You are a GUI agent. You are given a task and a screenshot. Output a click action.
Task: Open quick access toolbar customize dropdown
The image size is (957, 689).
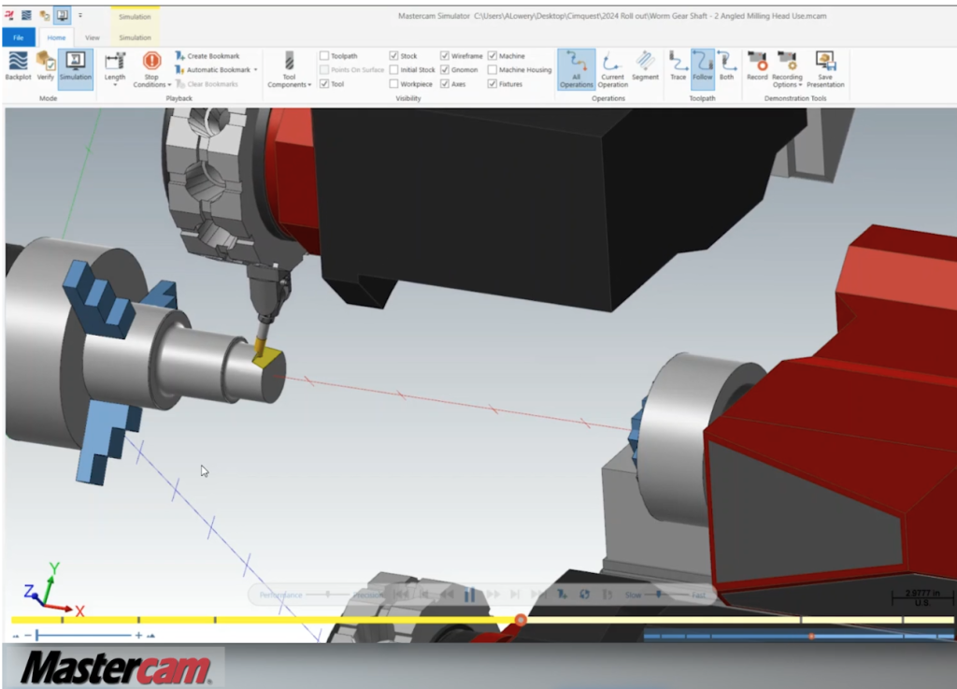80,15
